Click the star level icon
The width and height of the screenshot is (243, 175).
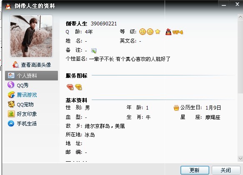coord(158,32)
